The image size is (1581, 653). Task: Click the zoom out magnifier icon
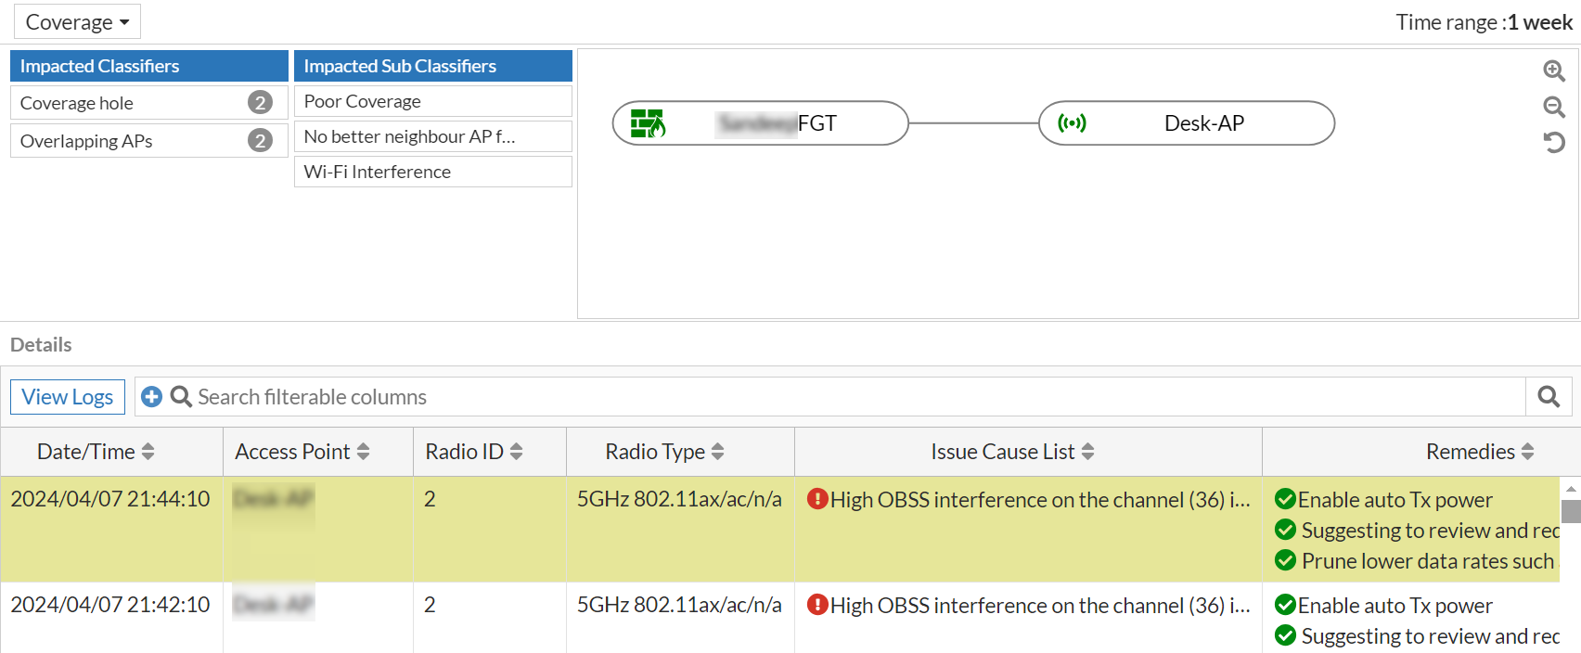(x=1554, y=107)
